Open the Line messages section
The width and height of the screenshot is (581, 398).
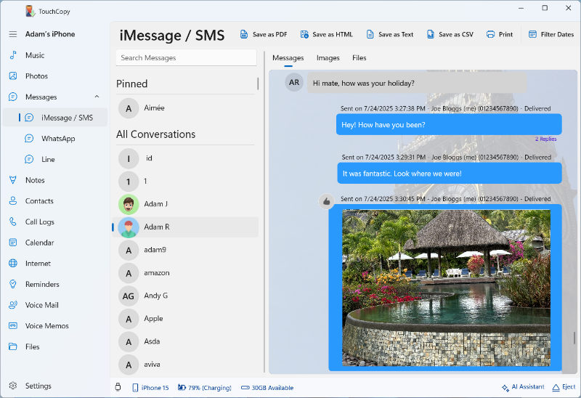coord(55,159)
